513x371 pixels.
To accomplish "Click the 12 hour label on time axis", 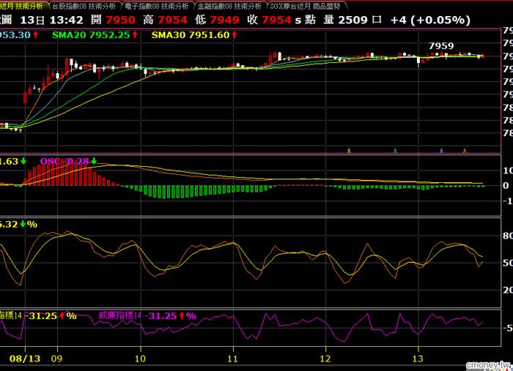I will click(325, 359).
